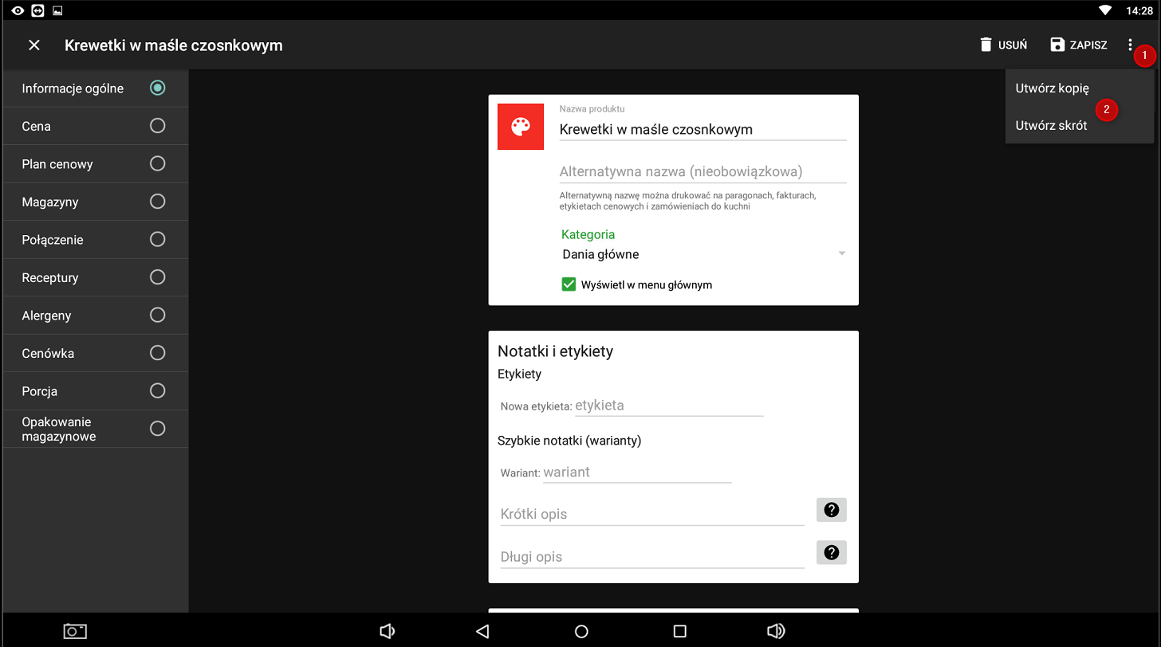The width and height of the screenshot is (1161, 647).
Task: Click the X icon to close product editor
Action: click(34, 45)
